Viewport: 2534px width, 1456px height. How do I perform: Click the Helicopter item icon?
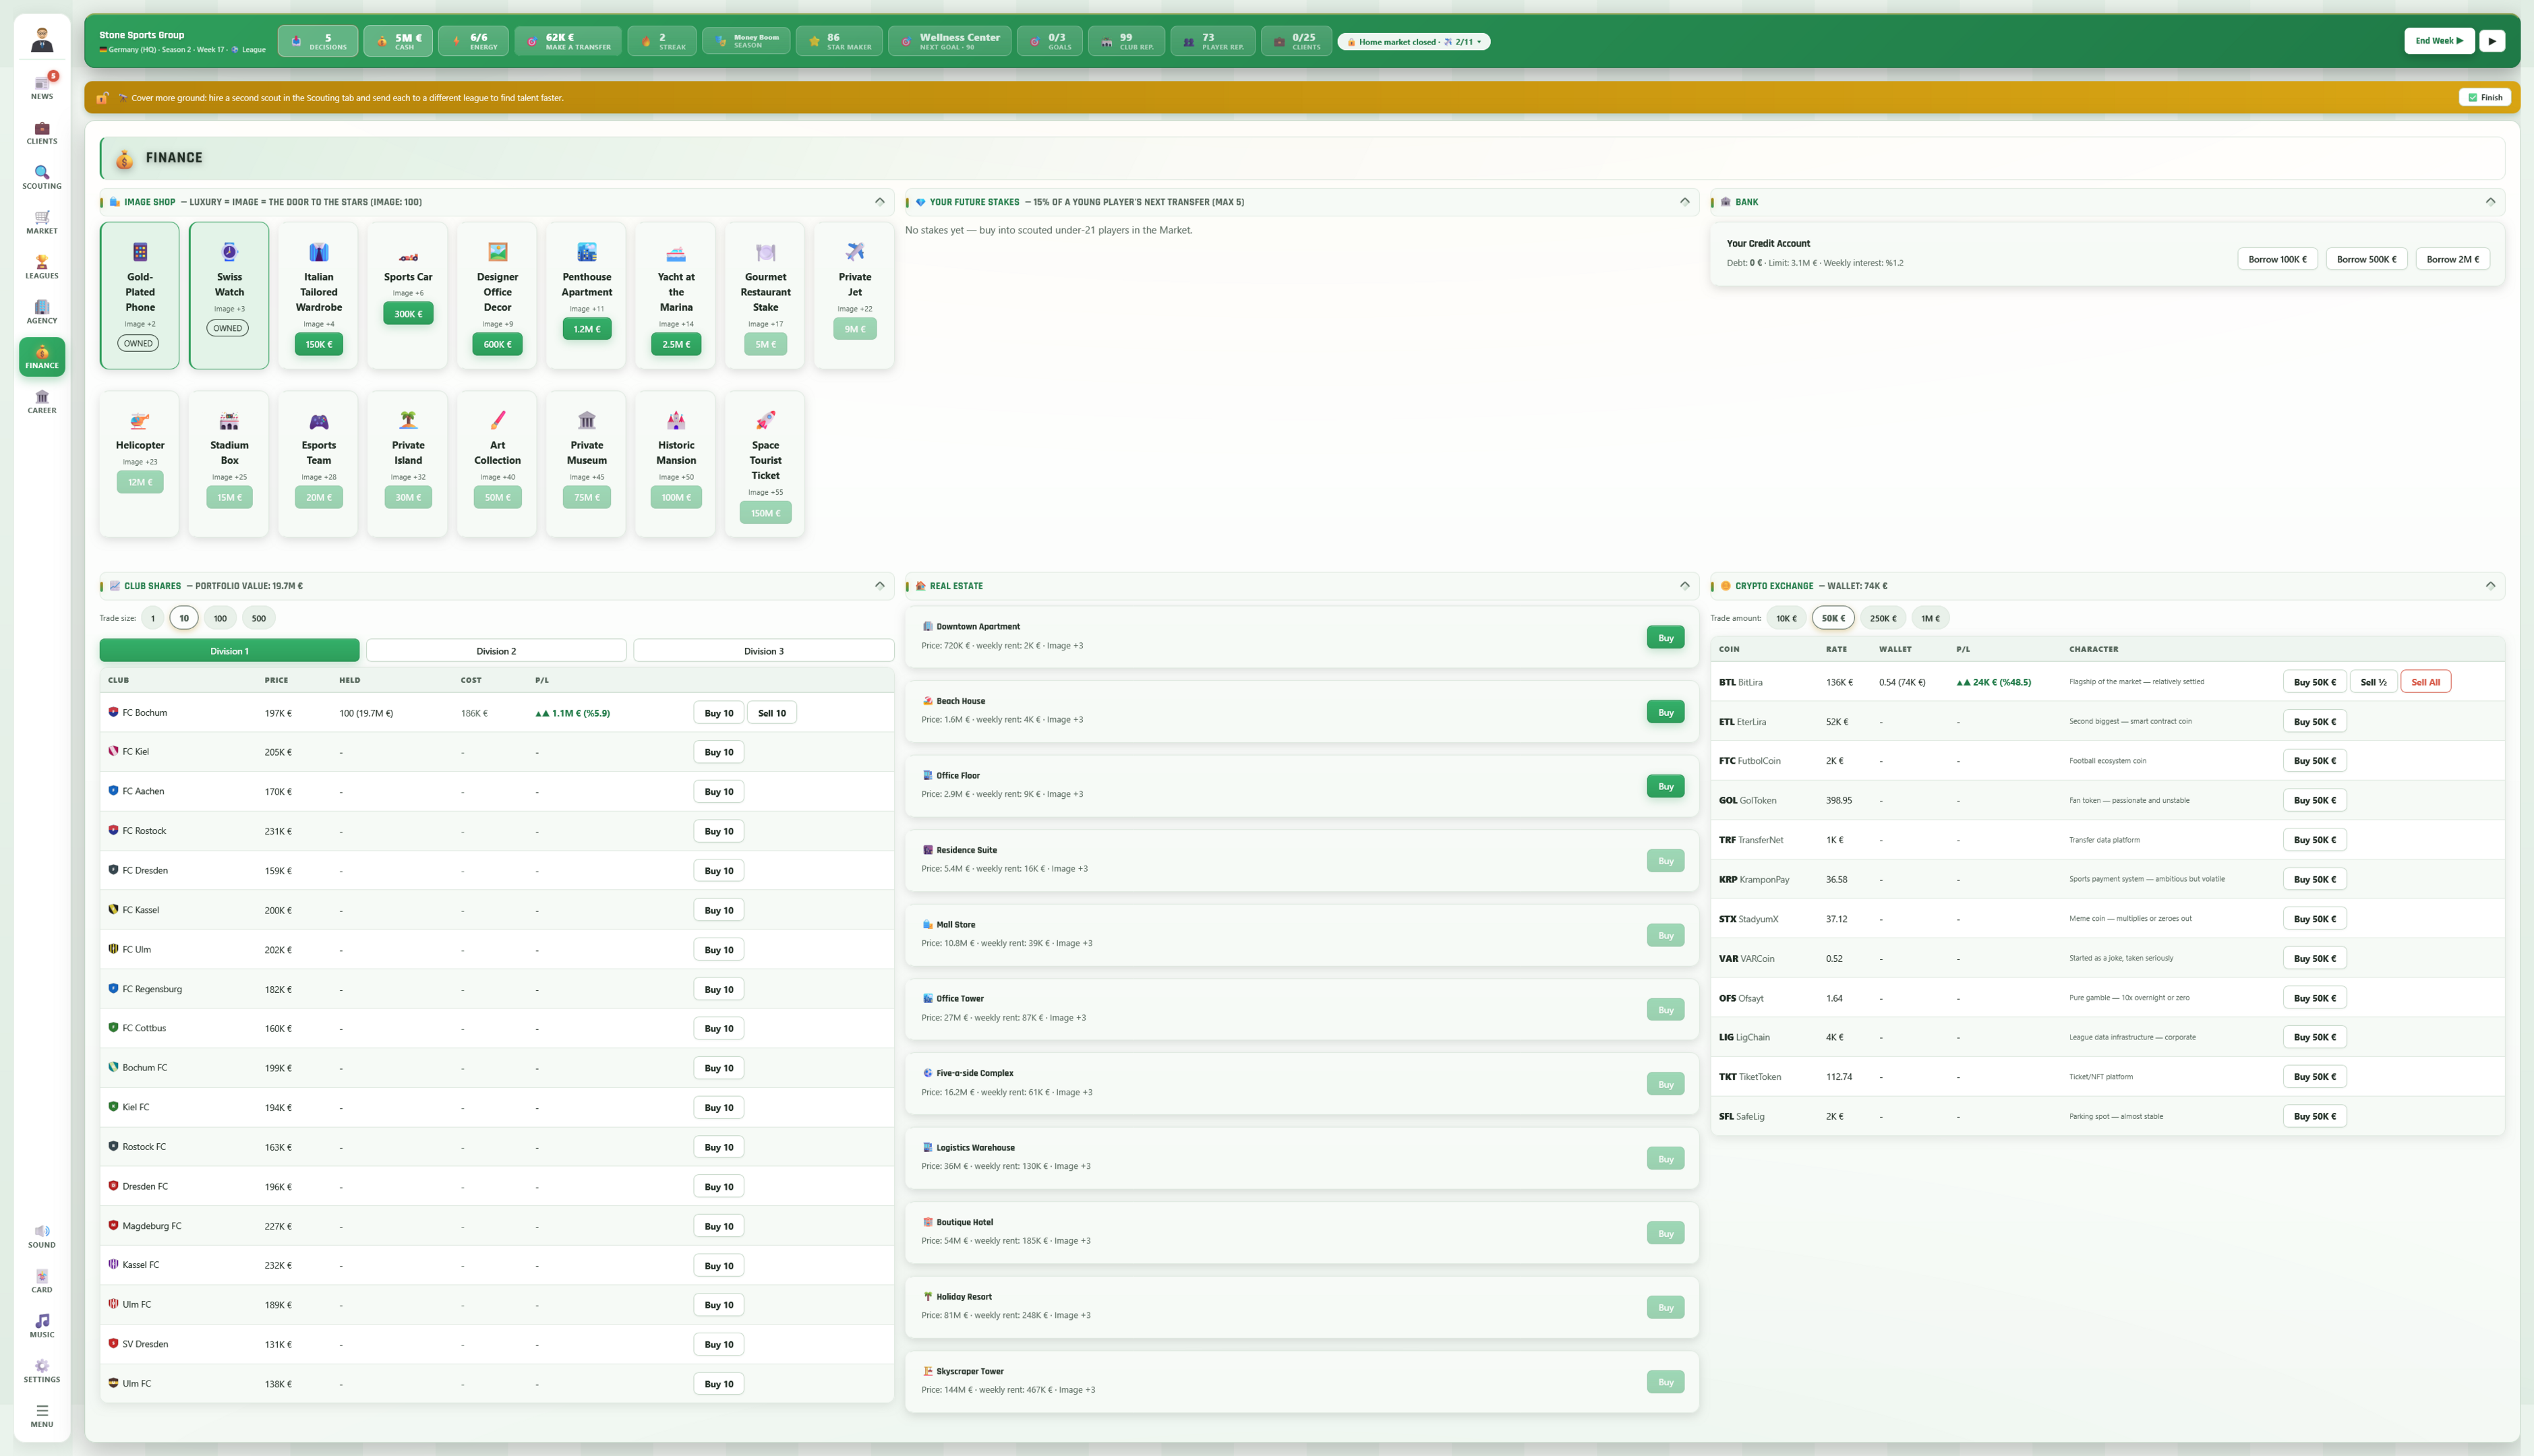(x=140, y=420)
